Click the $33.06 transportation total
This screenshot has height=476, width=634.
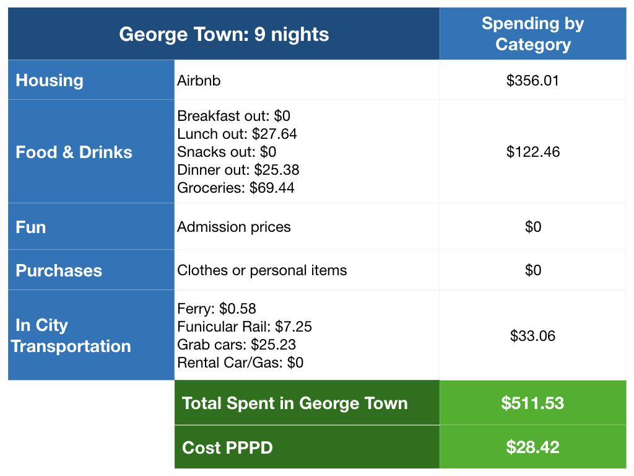point(532,336)
